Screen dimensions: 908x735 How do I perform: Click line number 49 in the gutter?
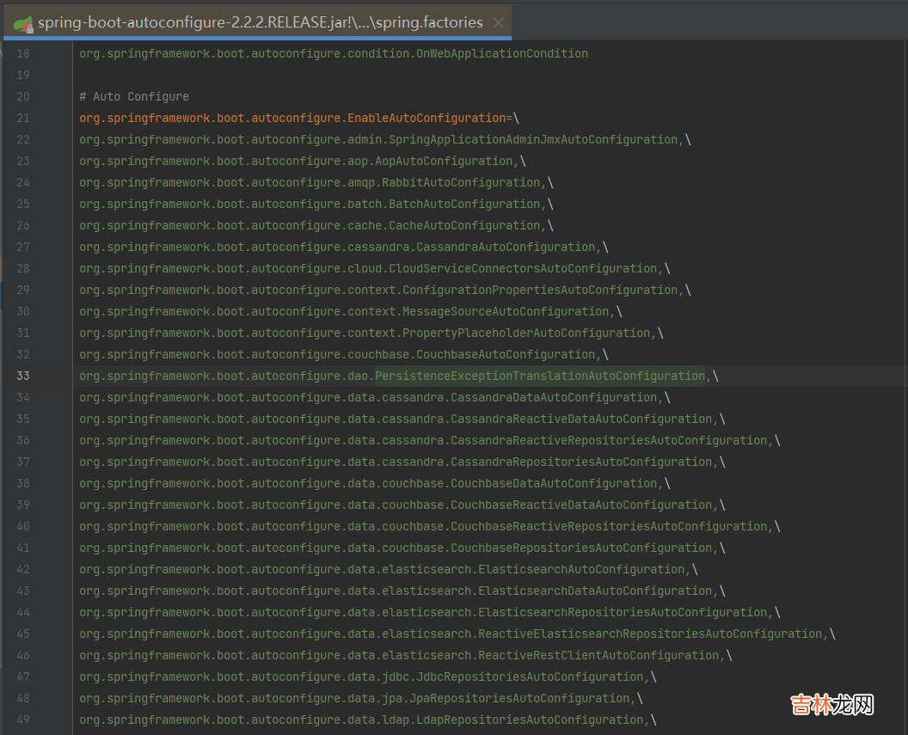point(22,720)
